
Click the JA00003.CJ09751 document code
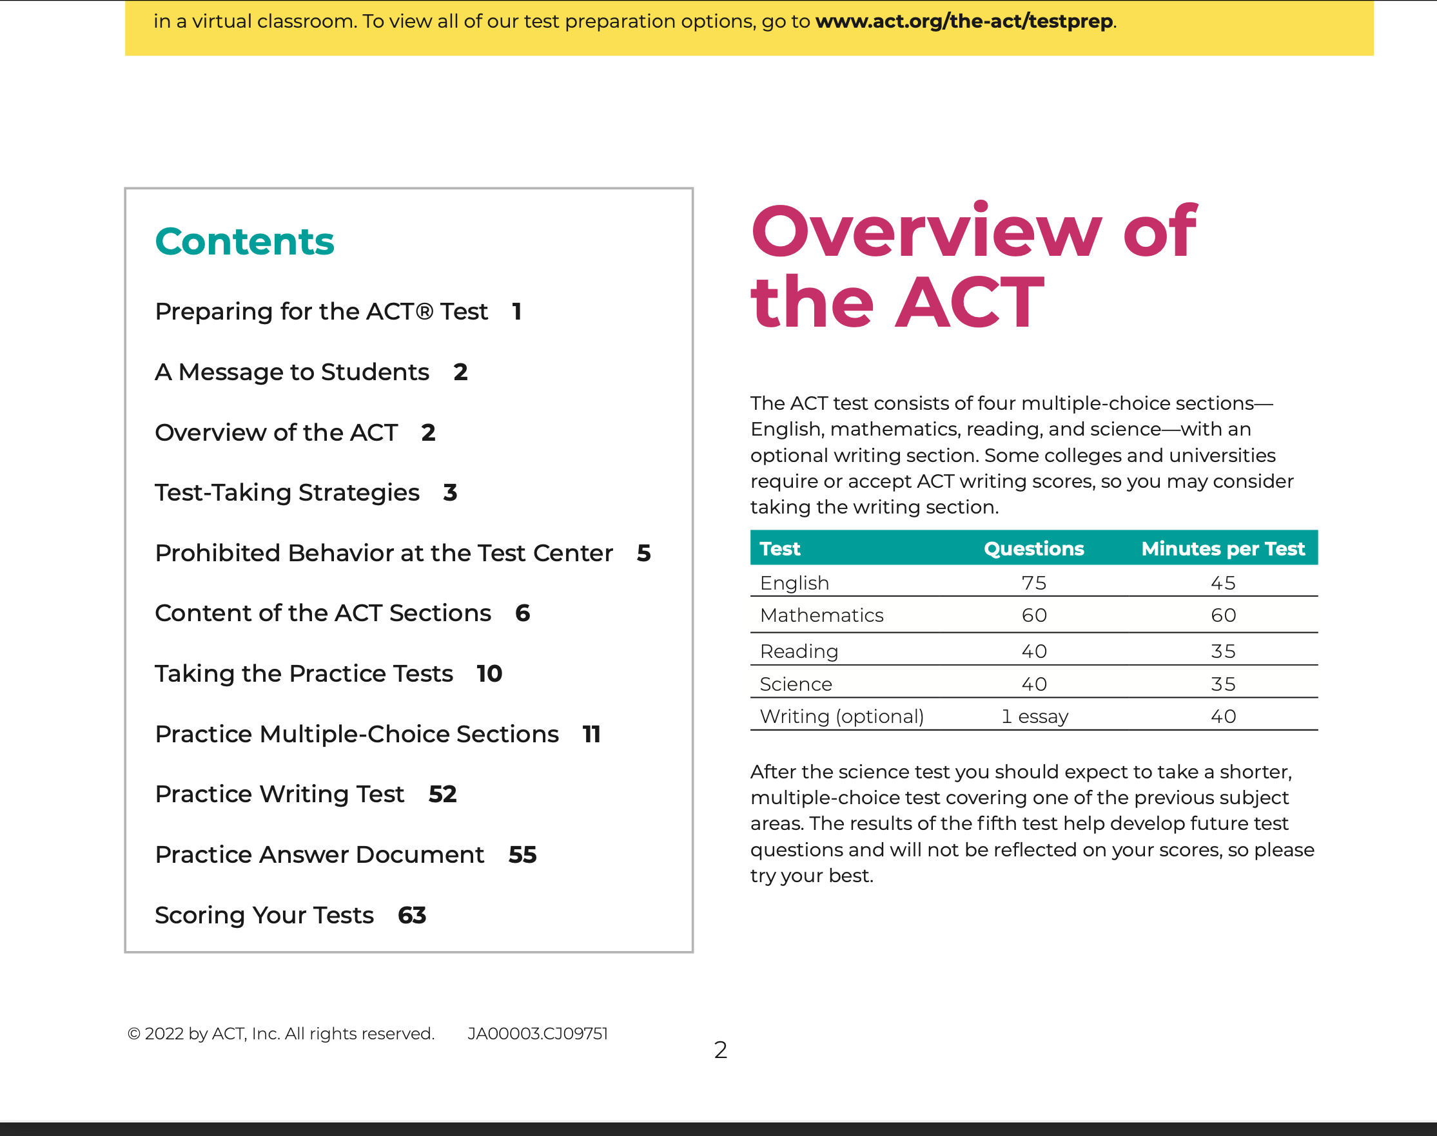tap(538, 1034)
